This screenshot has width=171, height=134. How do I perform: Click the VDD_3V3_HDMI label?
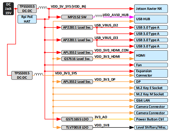[x=107, y=57]
